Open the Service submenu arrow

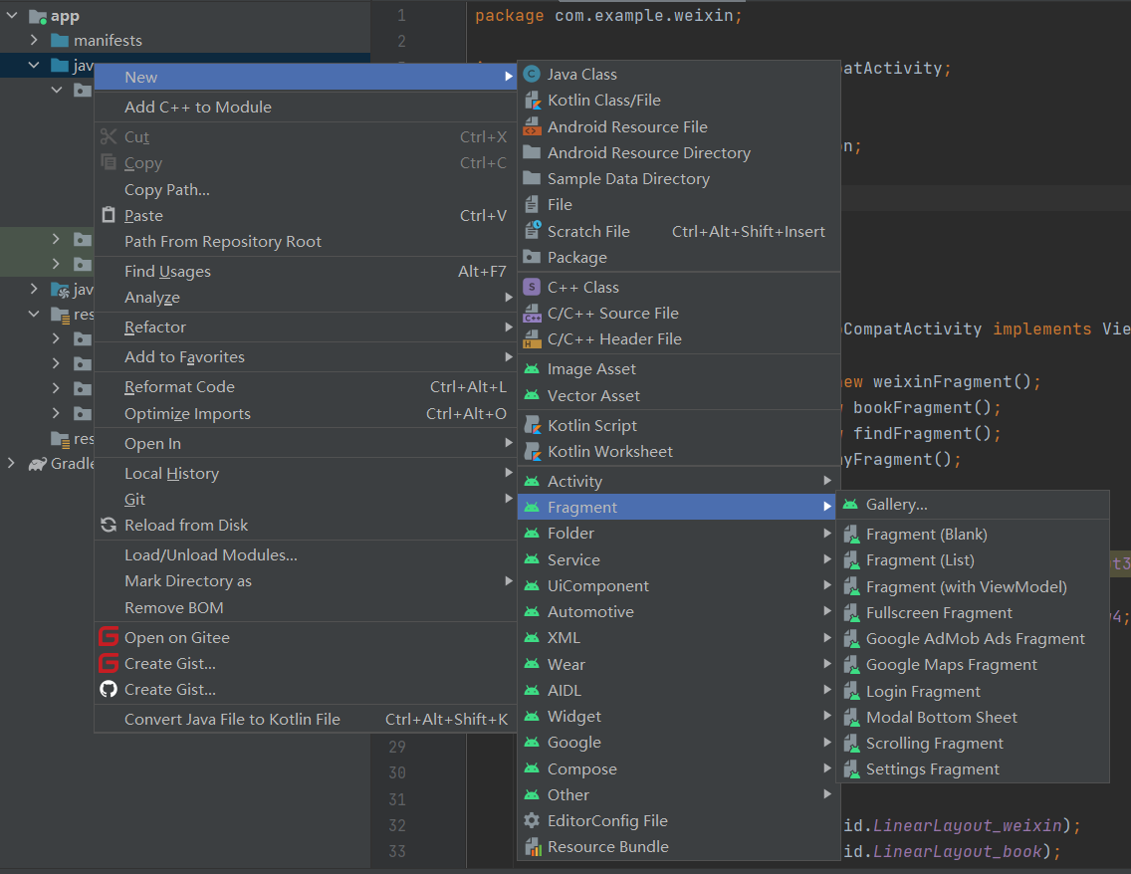pos(826,559)
